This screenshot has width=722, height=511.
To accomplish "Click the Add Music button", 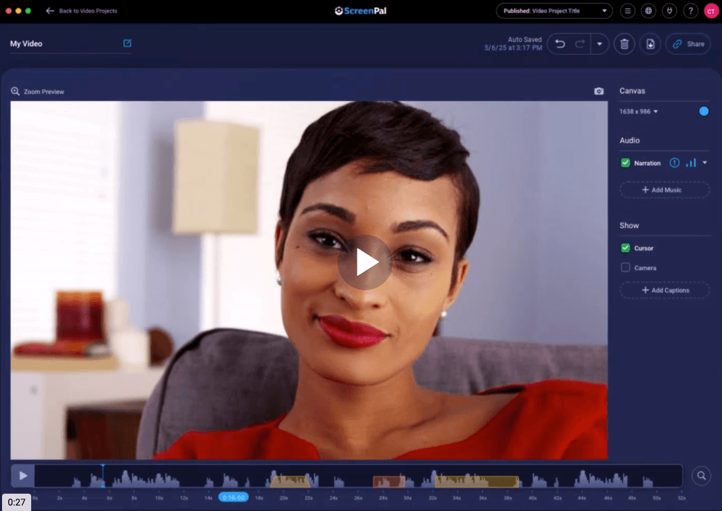I will tap(664, 190).
